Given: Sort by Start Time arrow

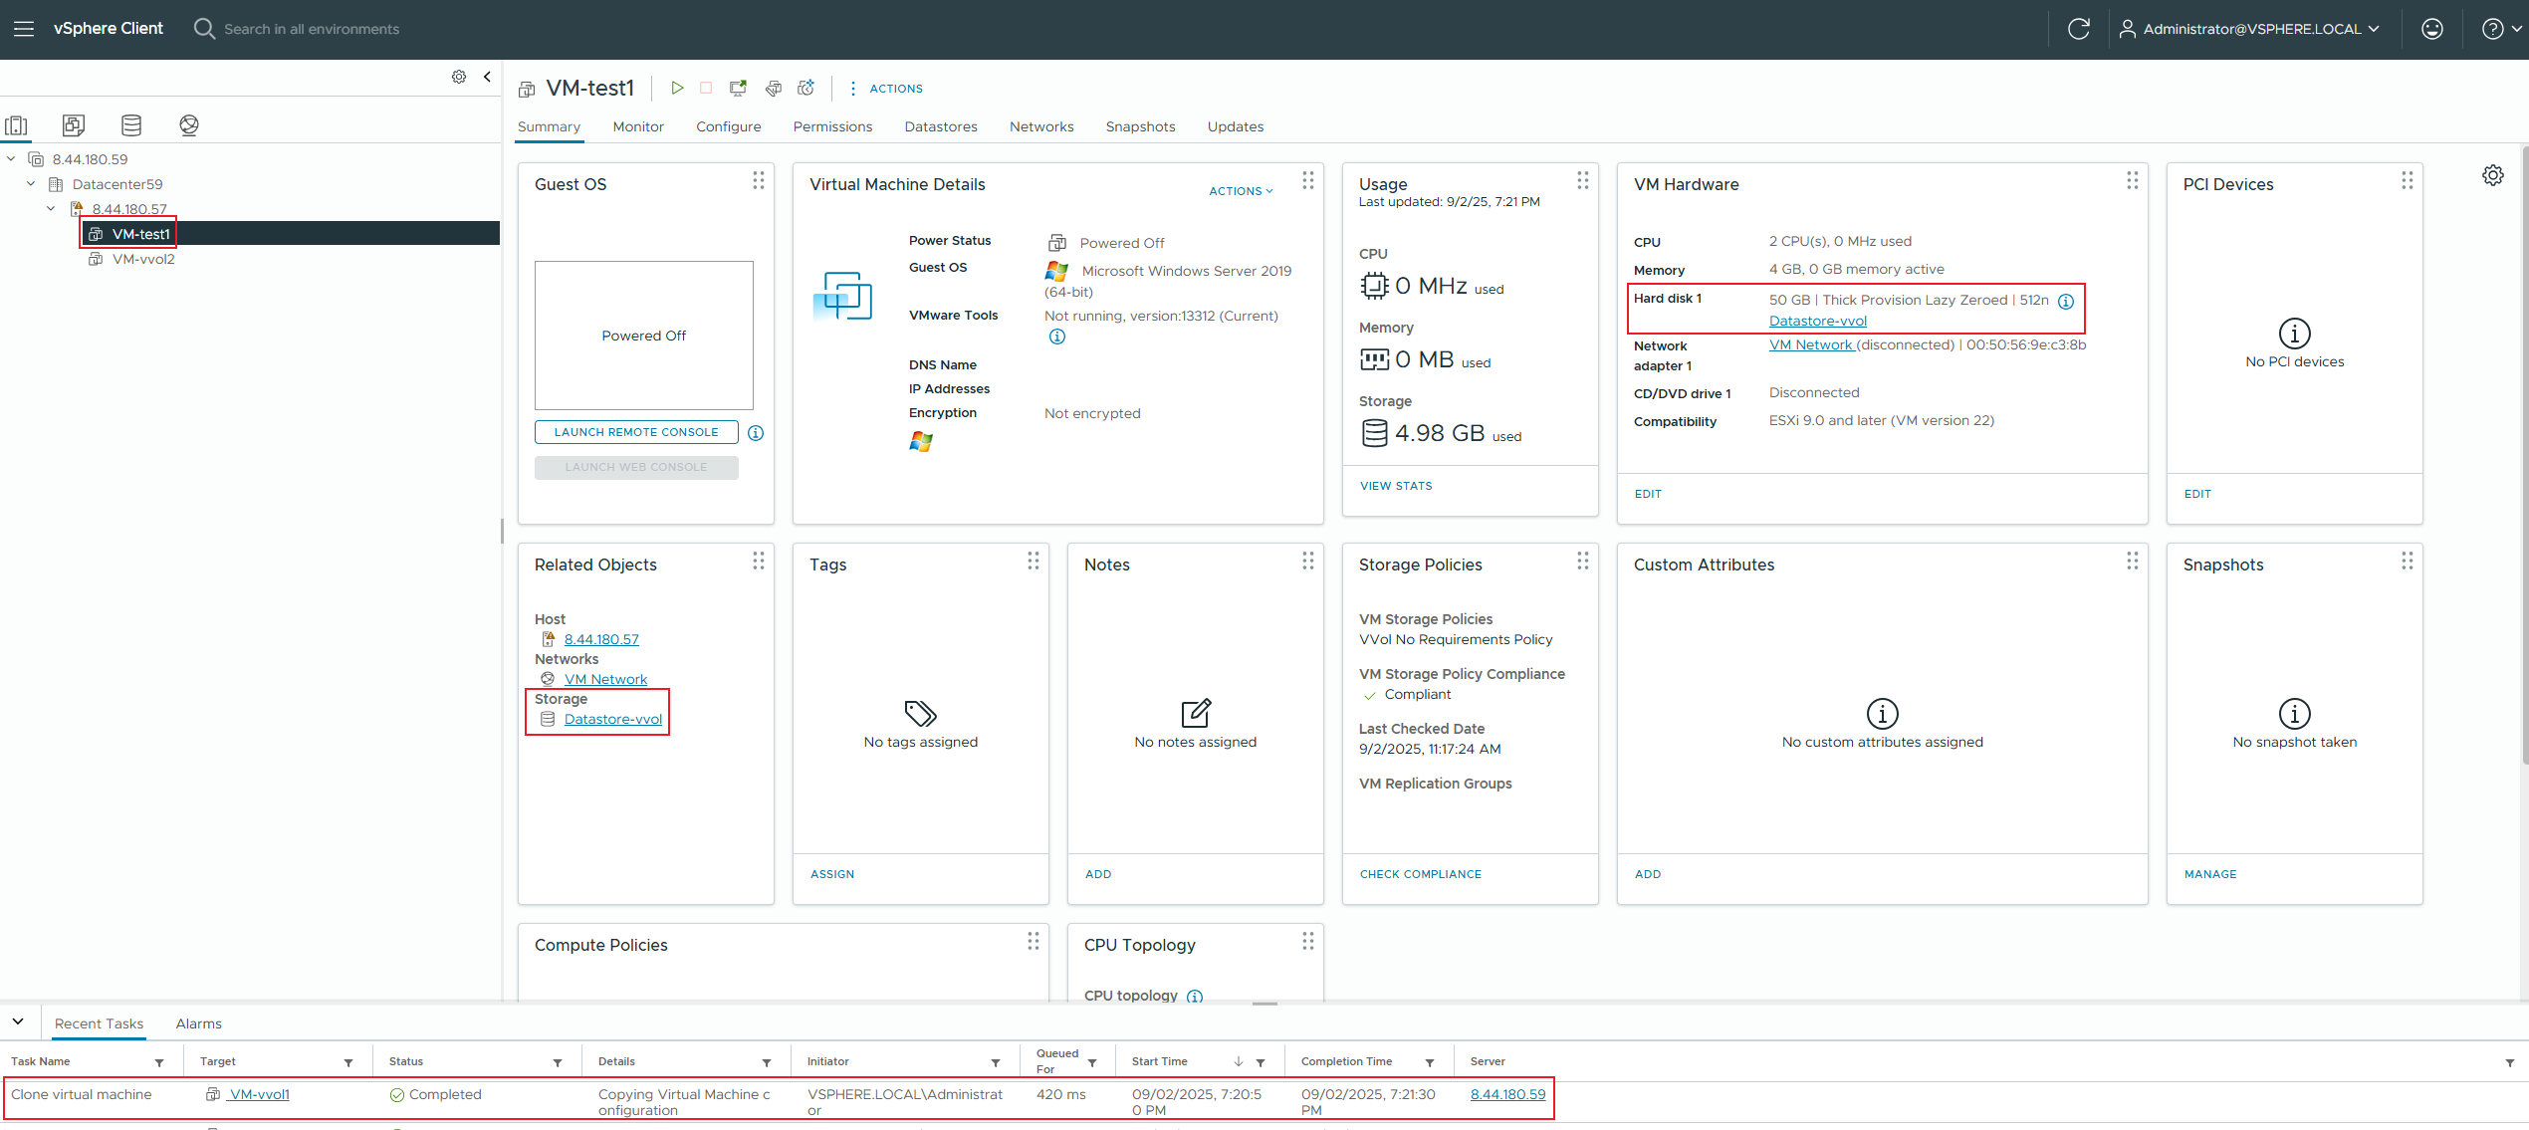Looking at the screenshot, I should coord(1239,1062).
